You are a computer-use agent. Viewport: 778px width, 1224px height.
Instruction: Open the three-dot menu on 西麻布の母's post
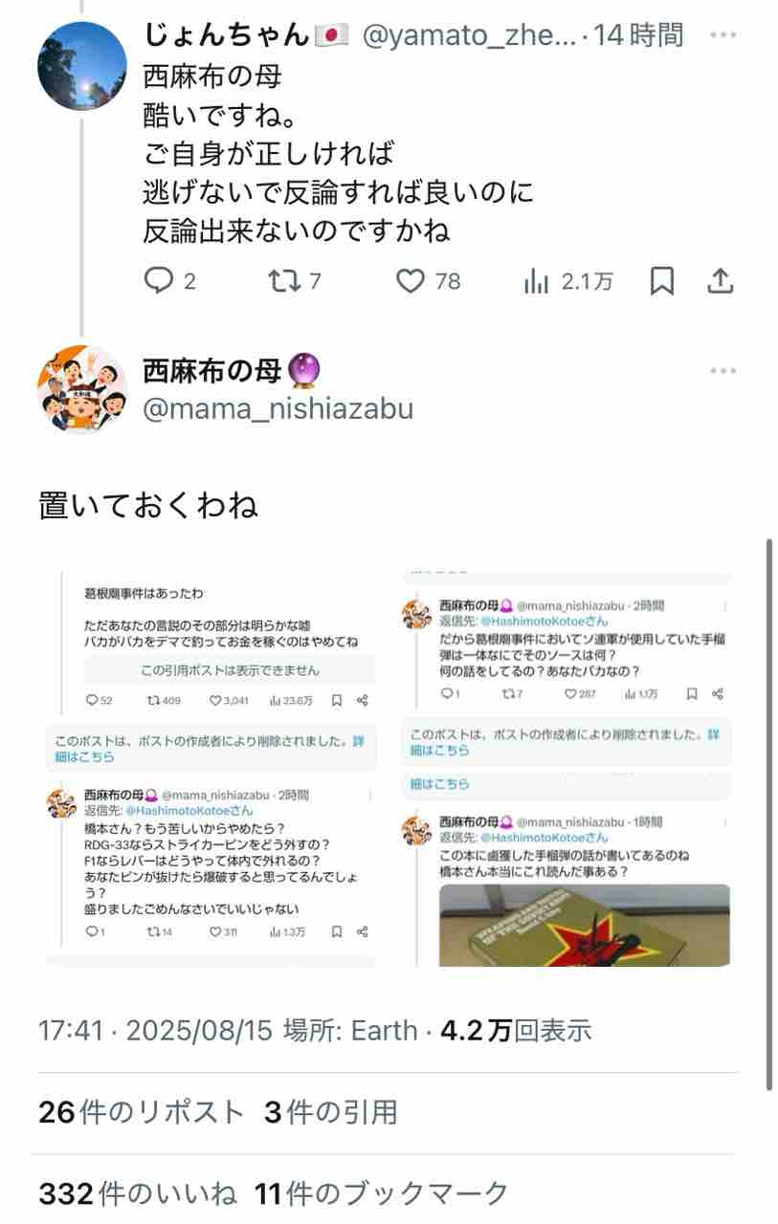(723, 371)
